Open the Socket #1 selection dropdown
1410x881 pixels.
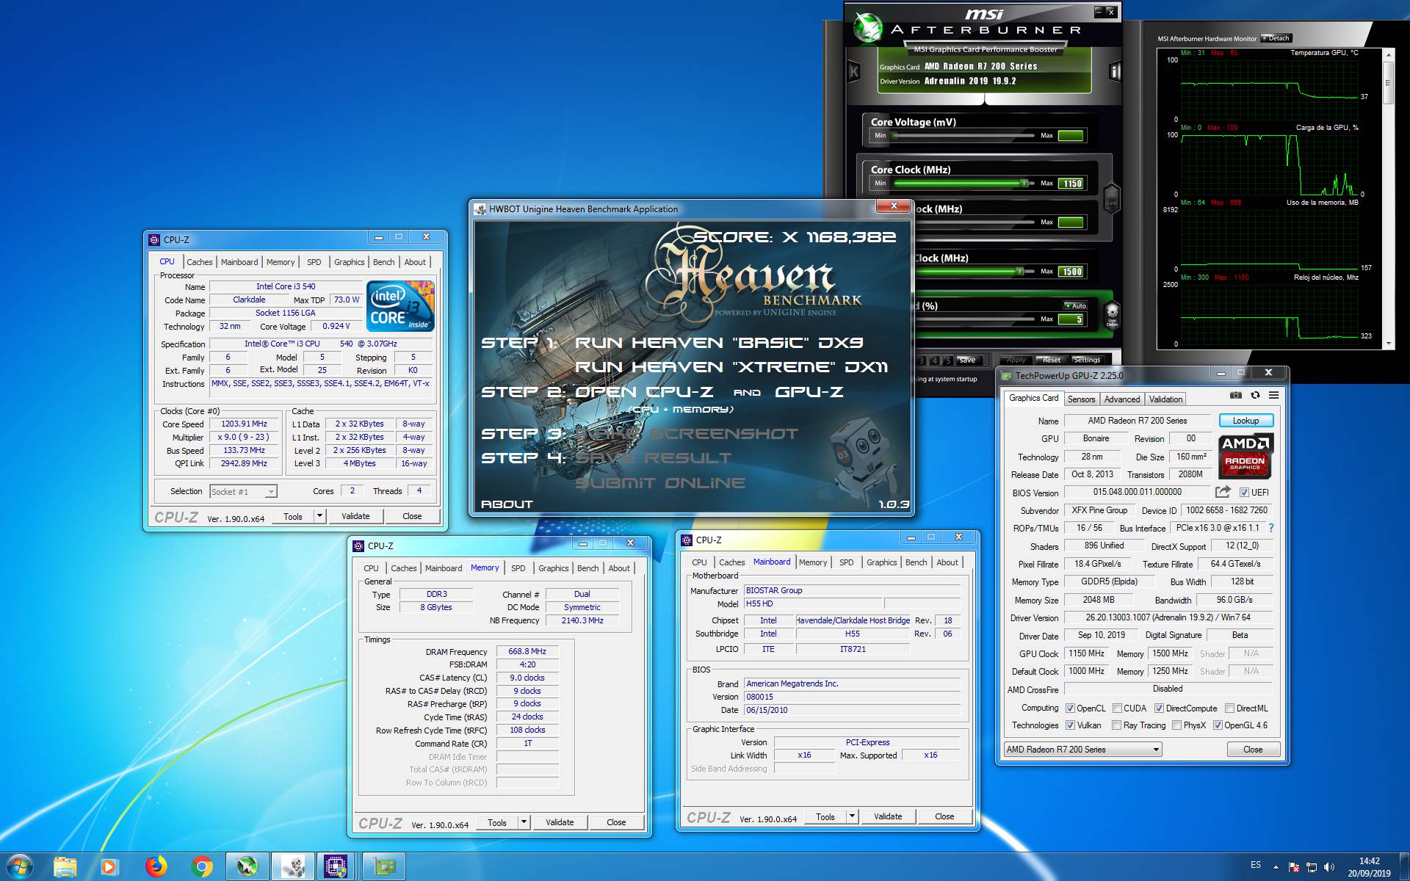tap(243, 491)
